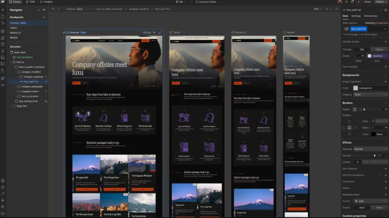Expand the Desktop canvas with the arrows icon
The width and height of the screenshot is (389, 218).
pyautogui.click(x=160, y=32)
